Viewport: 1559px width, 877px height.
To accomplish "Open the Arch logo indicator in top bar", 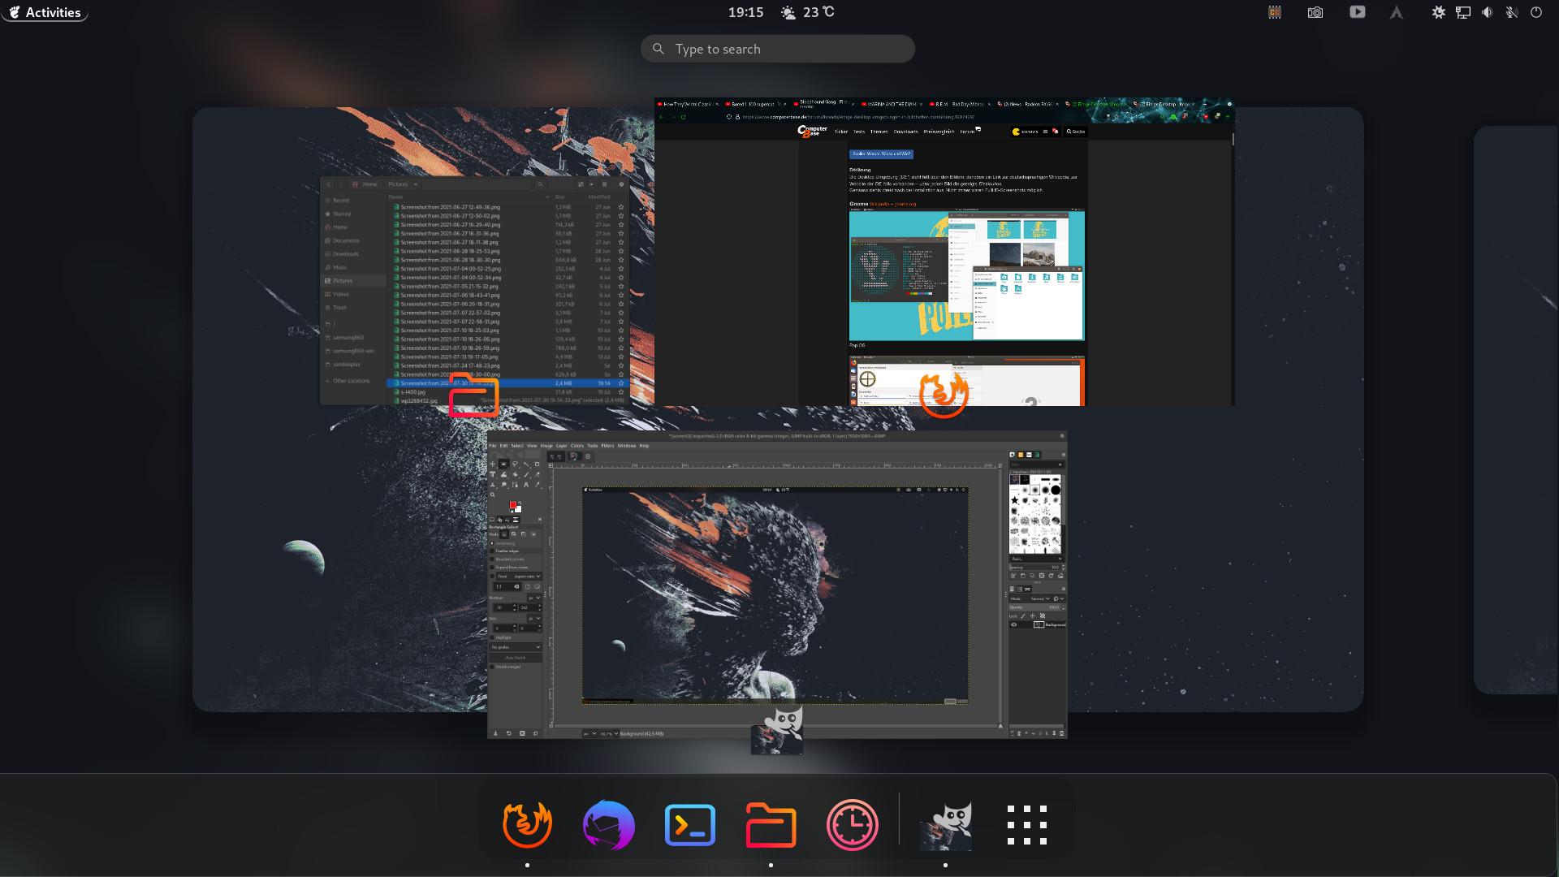I will click(x=1397, y=12).
